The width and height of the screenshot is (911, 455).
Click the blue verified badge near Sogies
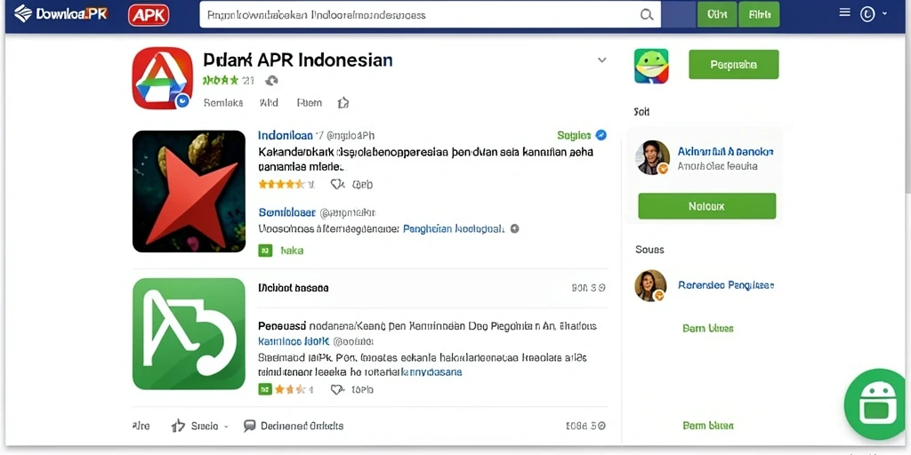coord(601,135)
